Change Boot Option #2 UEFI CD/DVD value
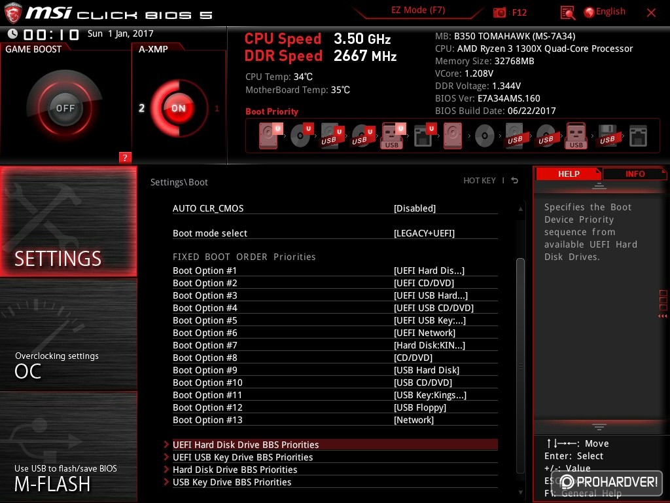 (423, 283)
